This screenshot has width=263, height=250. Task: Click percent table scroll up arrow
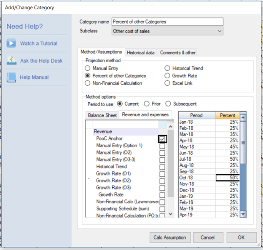[243, 117]
